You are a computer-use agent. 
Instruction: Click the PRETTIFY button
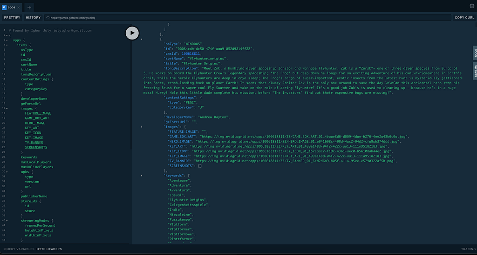click(x=12, y=18)
